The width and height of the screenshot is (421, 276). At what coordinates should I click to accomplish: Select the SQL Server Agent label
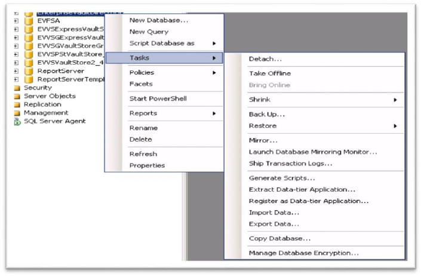point(55,121)
